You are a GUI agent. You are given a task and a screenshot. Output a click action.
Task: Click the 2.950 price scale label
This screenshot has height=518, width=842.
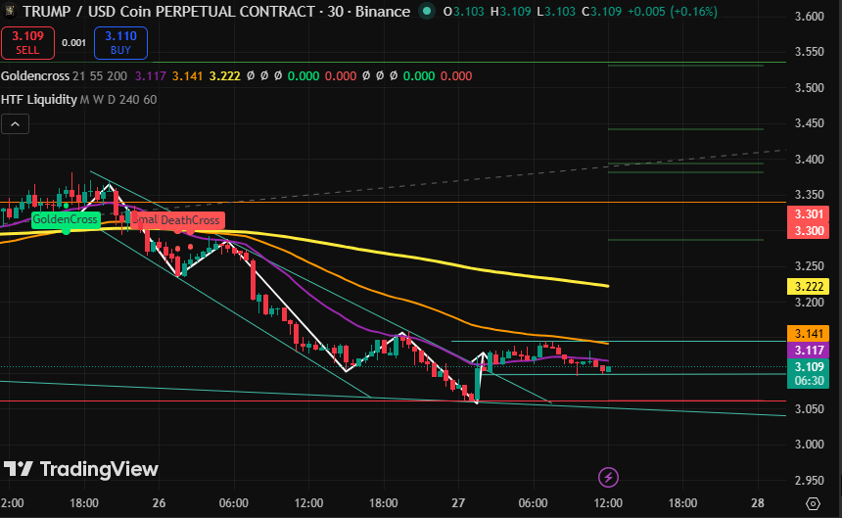pyautogui.click(x=809, y=481)
